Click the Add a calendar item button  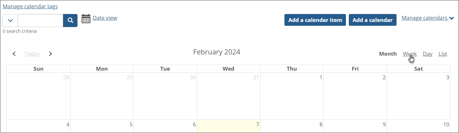pyautogui.click(x=315, y=20)
